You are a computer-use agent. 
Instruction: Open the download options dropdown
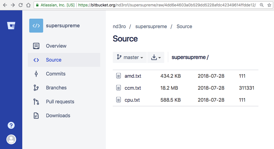(156, 57)
